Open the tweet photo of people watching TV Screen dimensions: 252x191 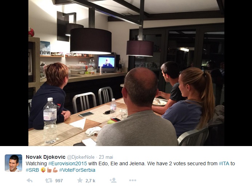point(126,73)
